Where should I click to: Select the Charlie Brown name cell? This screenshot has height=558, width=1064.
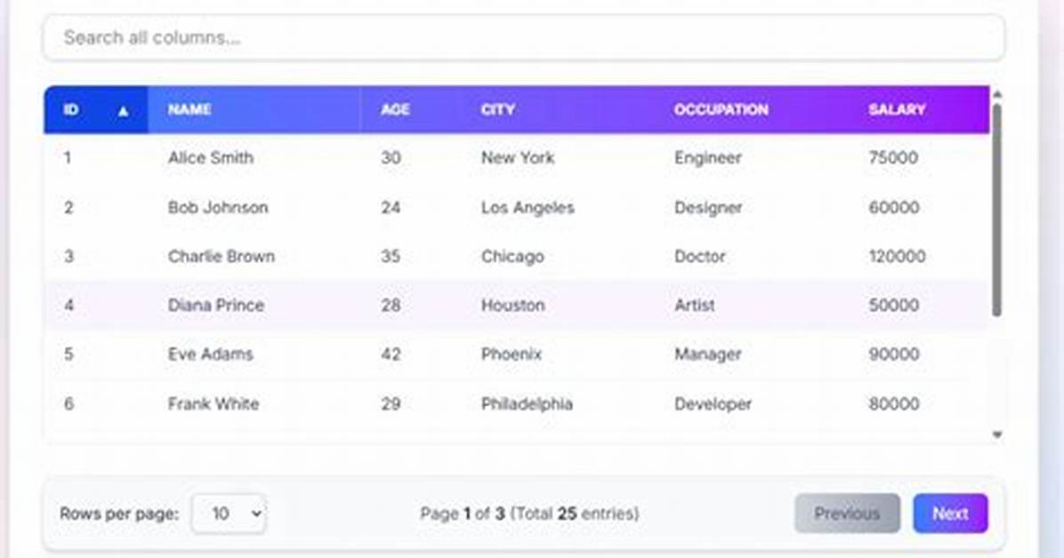pos(222,256)
